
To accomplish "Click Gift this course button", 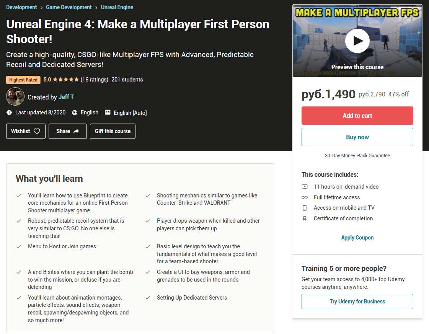I will coord(113,131).
